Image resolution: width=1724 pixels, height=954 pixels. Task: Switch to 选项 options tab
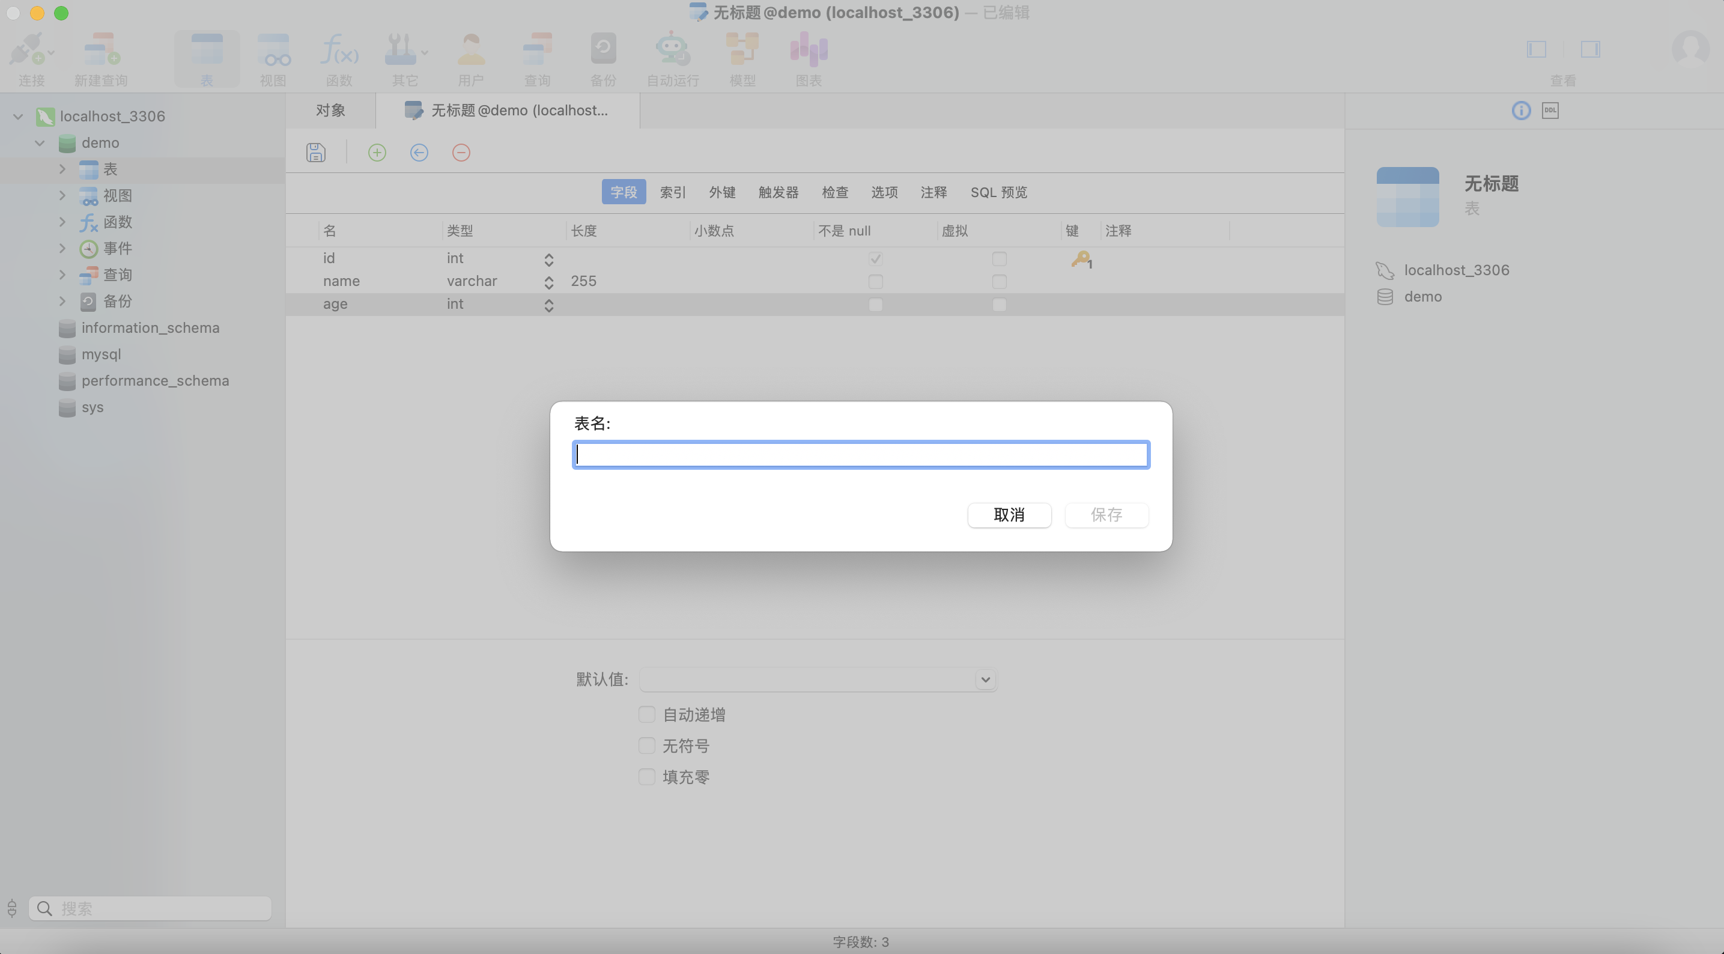click(884, 192)
